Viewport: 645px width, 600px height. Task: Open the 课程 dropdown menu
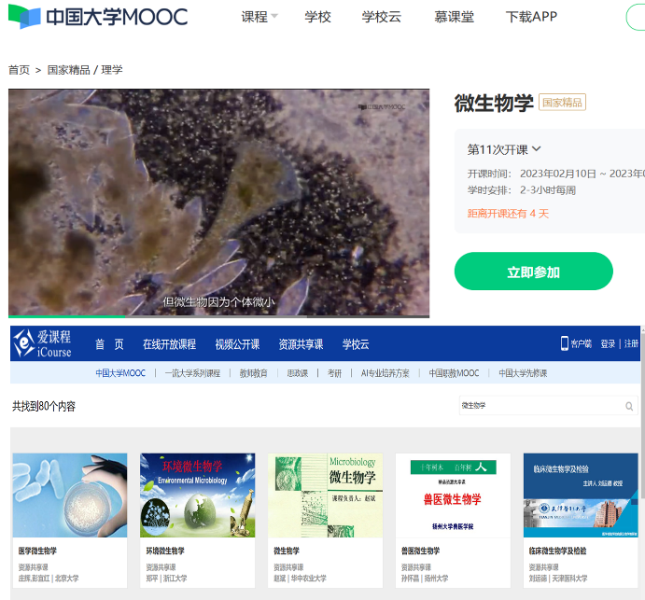point(259,17)
